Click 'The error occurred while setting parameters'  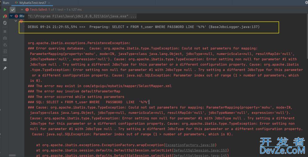tap(76, 97)
